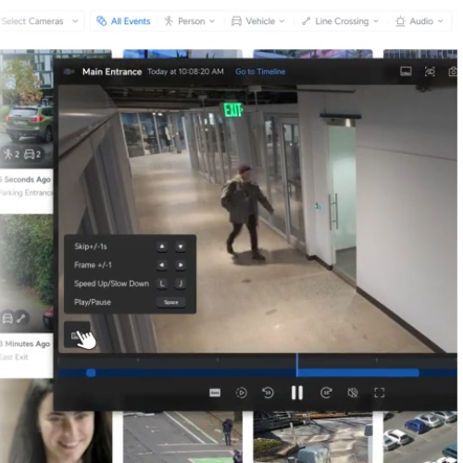Toggle the muted audio icon
Screen dimensions: 463x463
353,393
